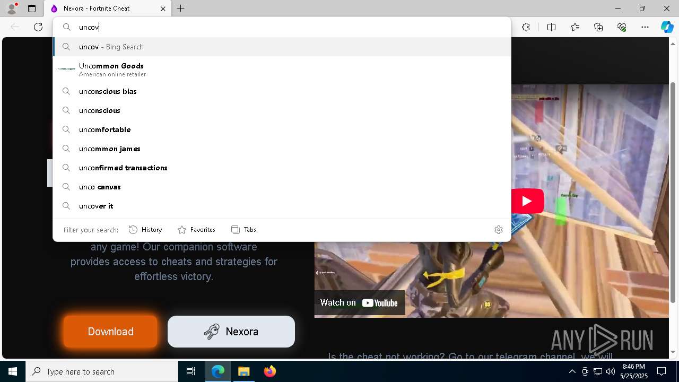Screen dimensions: 679x382
Task: Open a new tab with plus button
Action: (181, 8)
